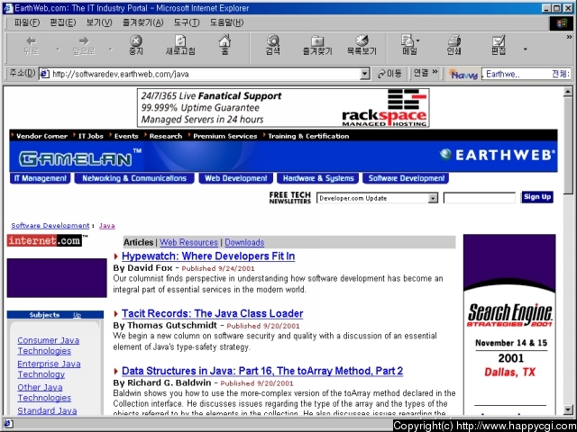Open the Help (도움말) menu
This screenshot has width=577, height=432.
point(226,22)
